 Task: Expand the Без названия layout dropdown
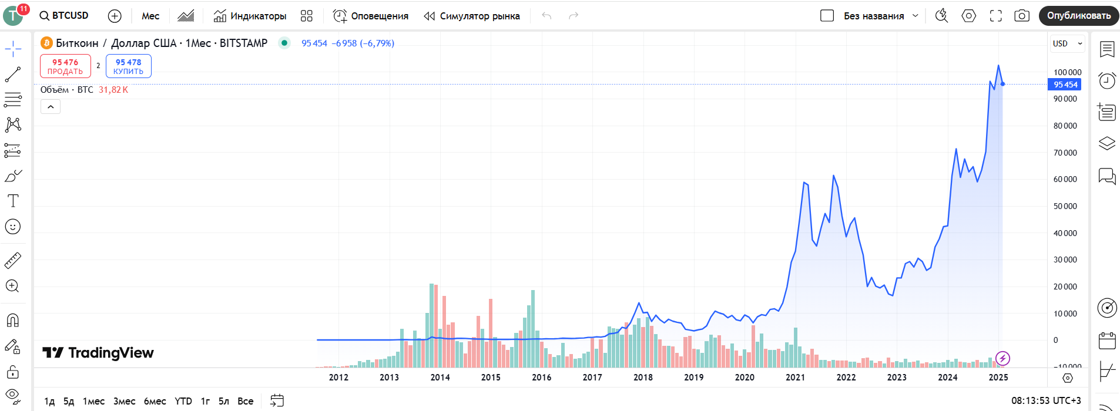pos(915,16)
